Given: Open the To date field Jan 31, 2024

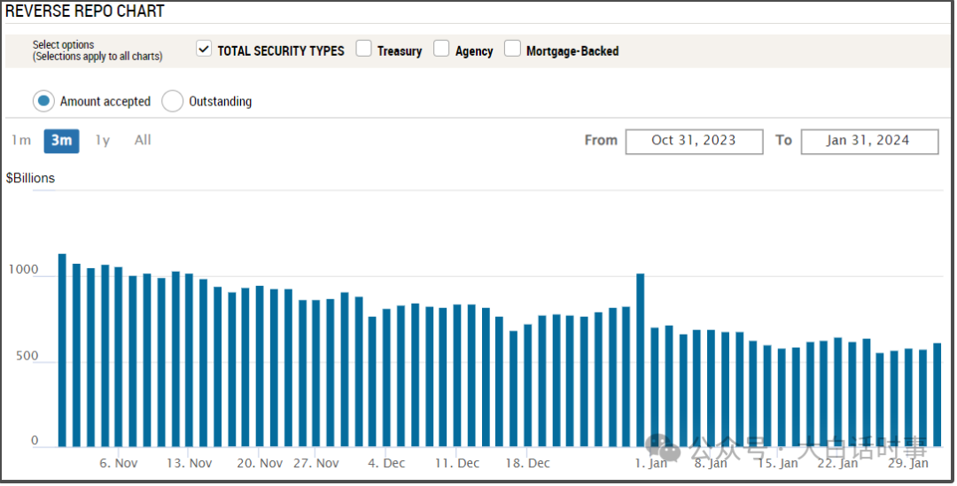Looking at the screenshot, I should click(x=868, y=141).
